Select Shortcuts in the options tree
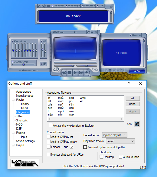 22,120
